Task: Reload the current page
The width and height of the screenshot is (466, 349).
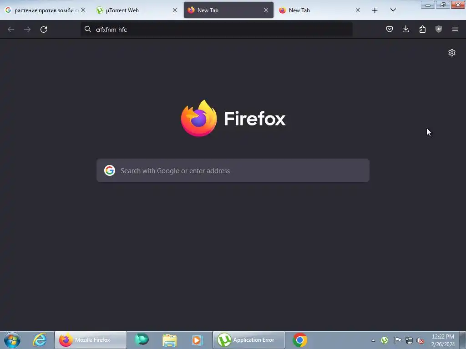Action: click(44, 30)
